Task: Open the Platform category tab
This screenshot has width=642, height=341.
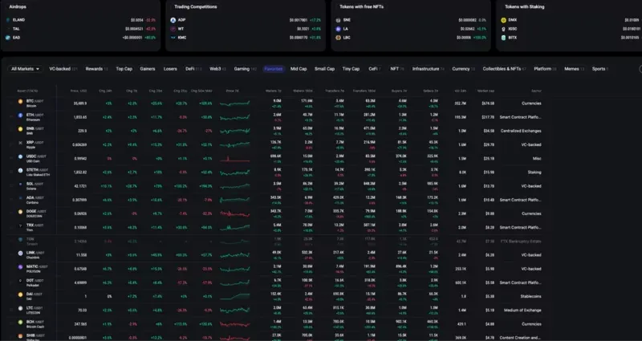Action: [545, 69]
